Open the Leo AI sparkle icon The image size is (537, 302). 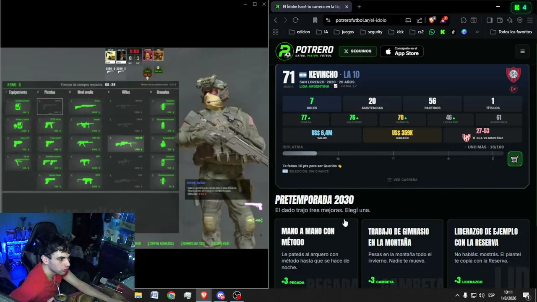pyautogui.click(x=510, y=20)
